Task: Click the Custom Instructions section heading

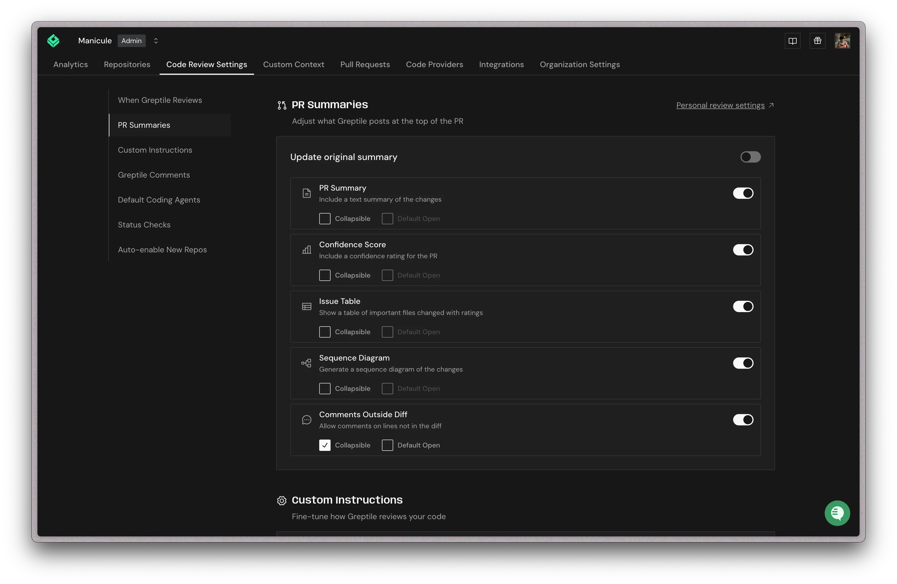Action: pos(347,500)
